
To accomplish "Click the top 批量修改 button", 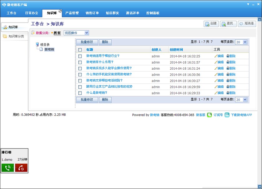I will (x=87, y=42).
